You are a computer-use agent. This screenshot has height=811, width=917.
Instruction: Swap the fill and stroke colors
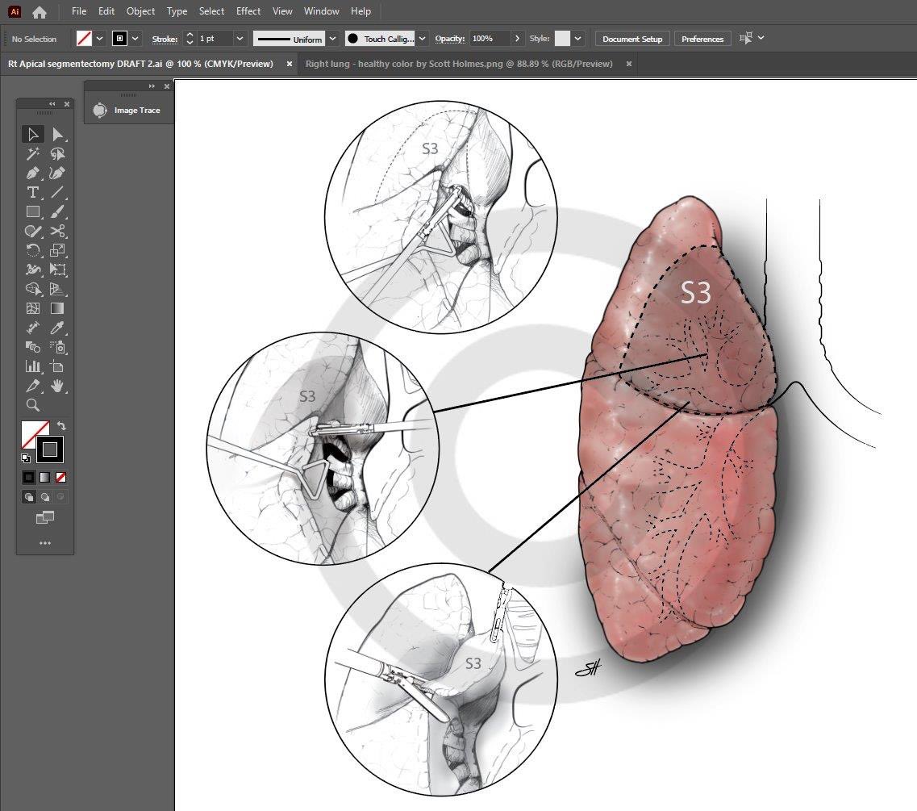61,426
